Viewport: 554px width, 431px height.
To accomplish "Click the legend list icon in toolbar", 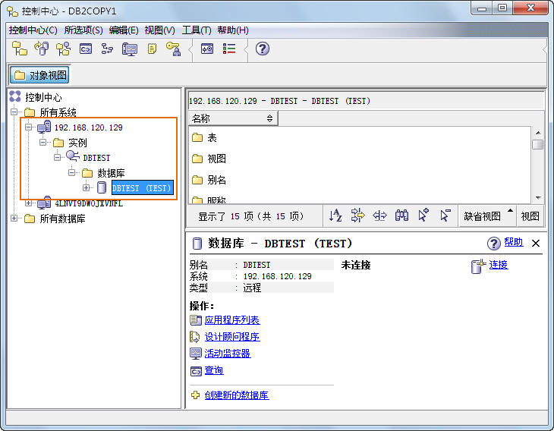I will (229, 49).
